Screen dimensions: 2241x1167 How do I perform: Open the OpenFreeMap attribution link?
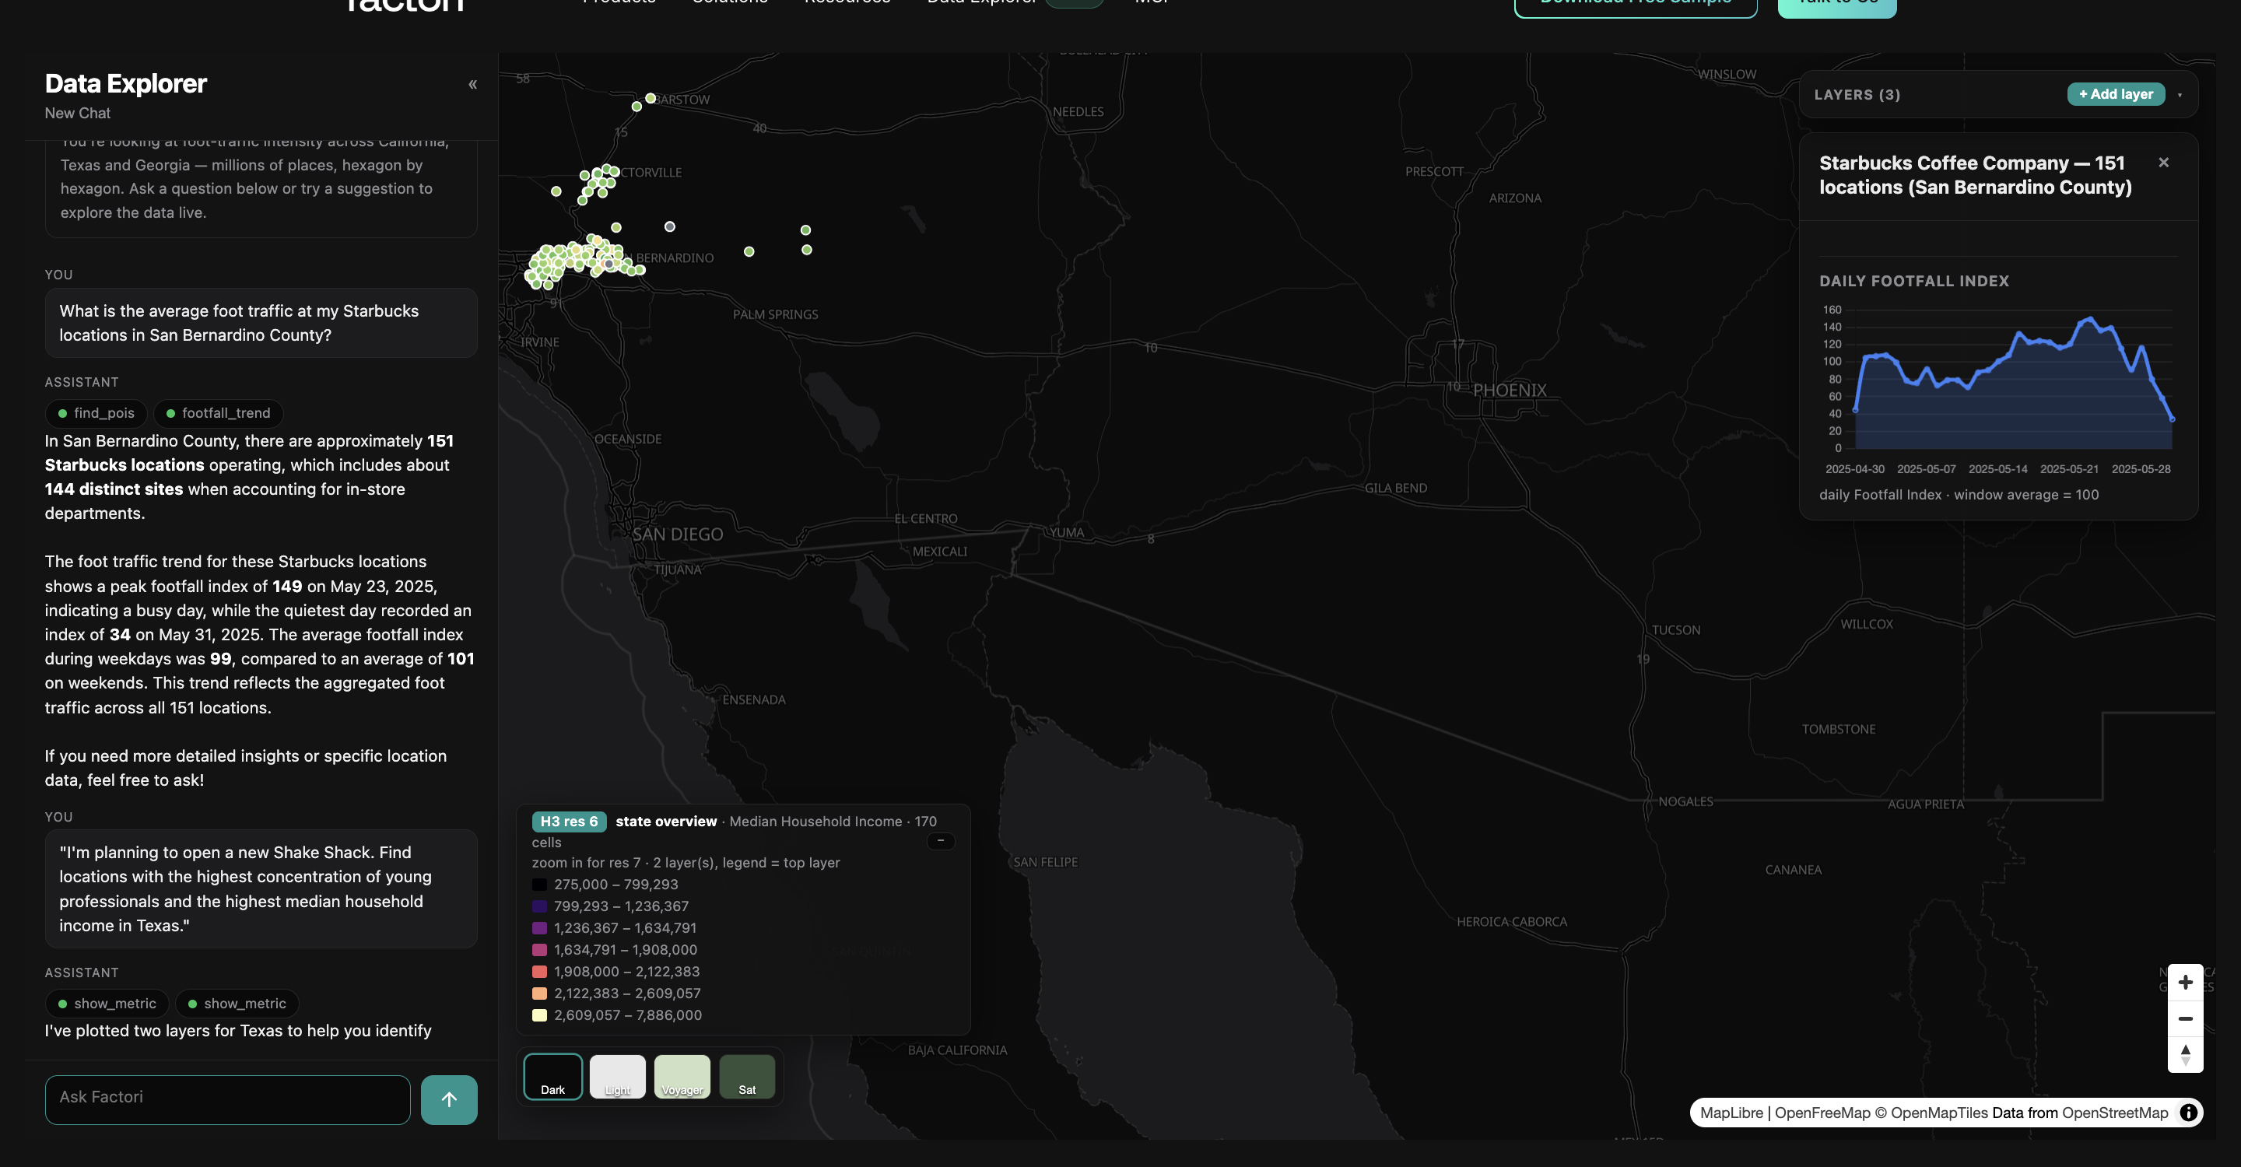pyautogui.click(x=1822, y=1113)
